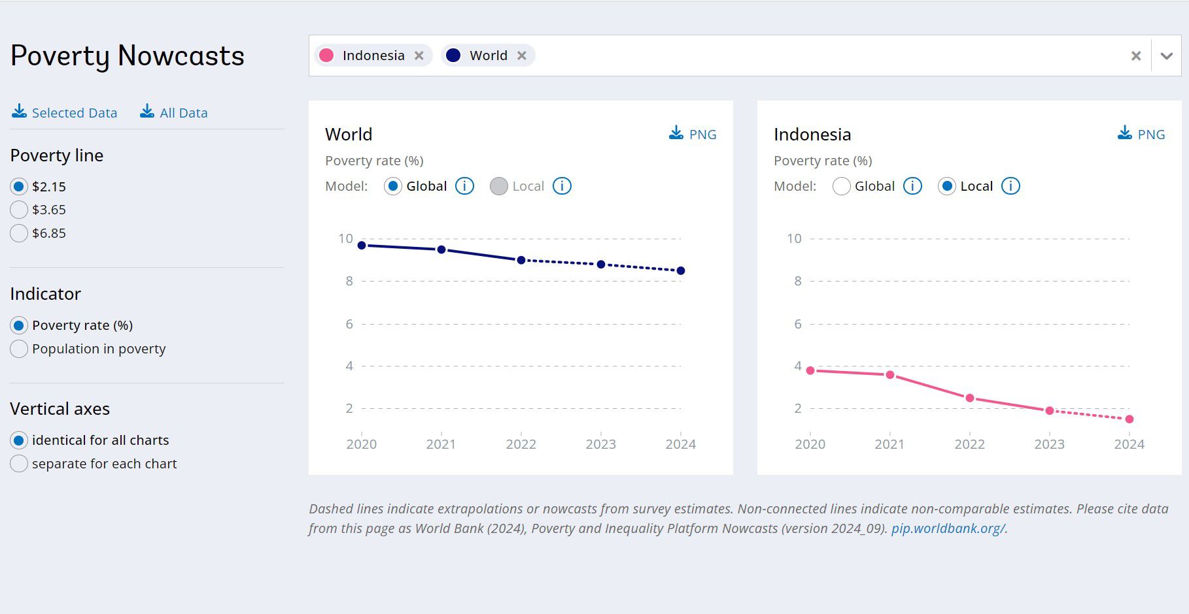Switch indicator to Population in poverty
1189x614 pixels.
coord(19,348)
